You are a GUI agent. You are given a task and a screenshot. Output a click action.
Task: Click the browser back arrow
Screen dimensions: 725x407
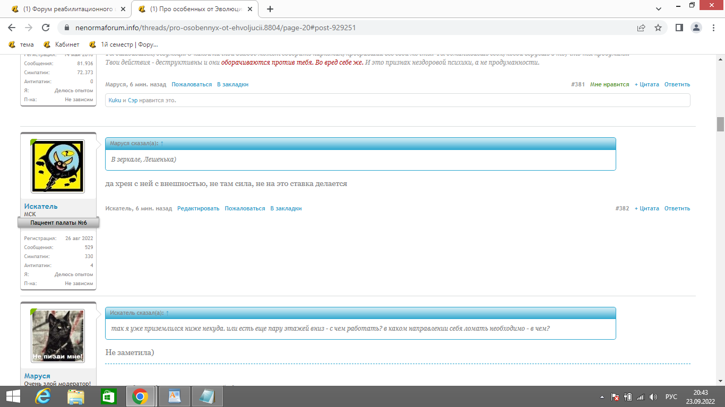(12, 28)
